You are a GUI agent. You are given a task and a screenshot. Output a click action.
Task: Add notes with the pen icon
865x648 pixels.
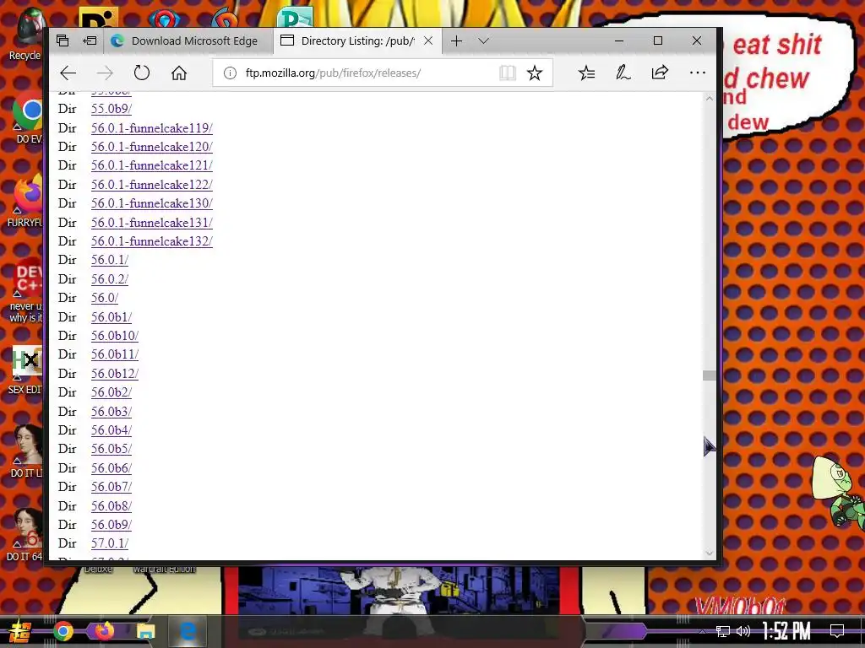(623, 73)
